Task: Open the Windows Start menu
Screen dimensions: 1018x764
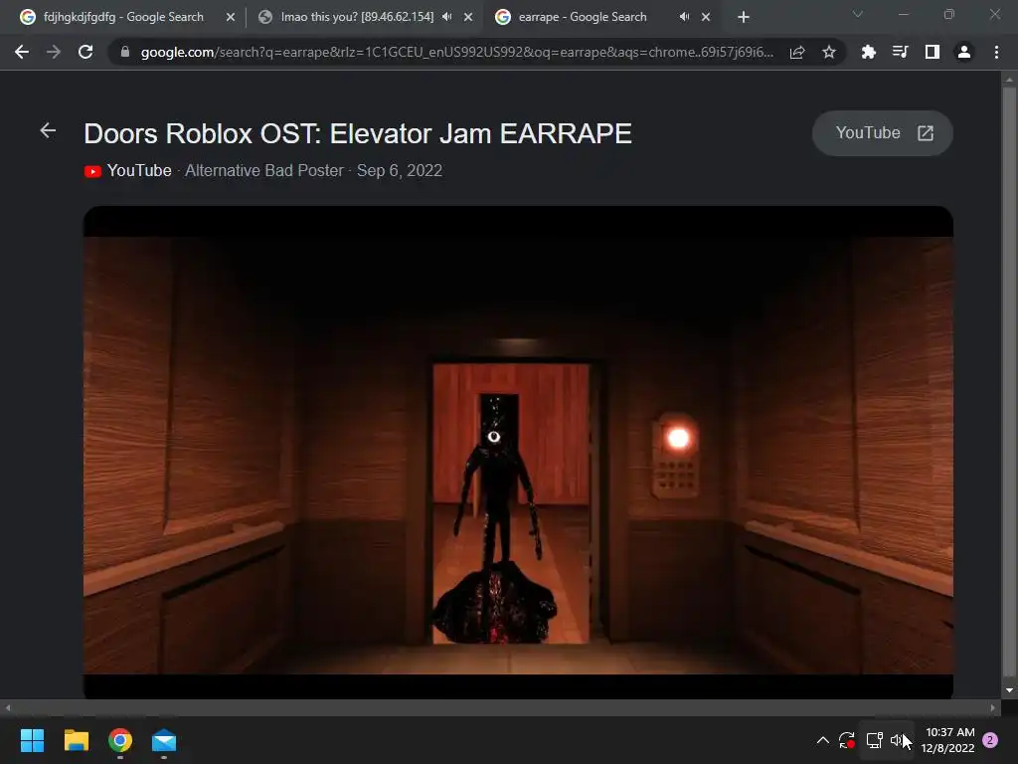Action: (x=32, y=740)
